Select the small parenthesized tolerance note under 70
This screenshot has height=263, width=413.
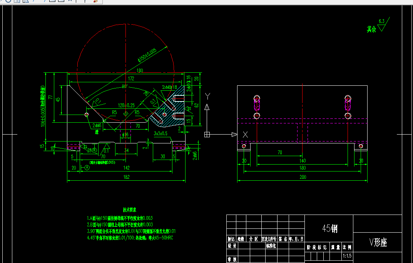click(x=102, y=162)
